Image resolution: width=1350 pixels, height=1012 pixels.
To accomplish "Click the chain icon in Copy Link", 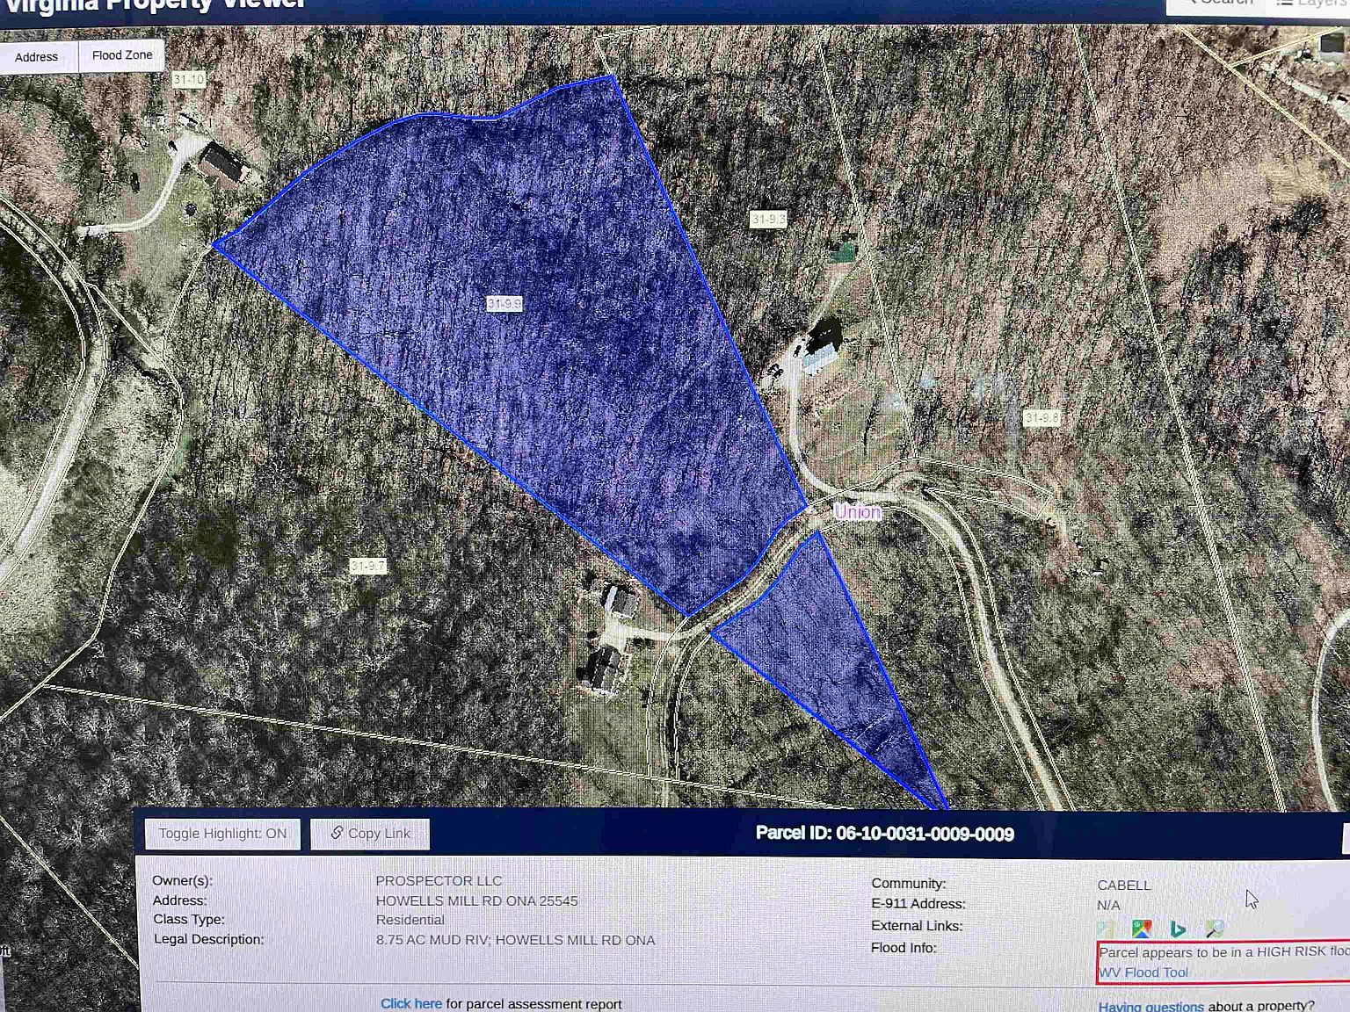I will click(337, 833).
